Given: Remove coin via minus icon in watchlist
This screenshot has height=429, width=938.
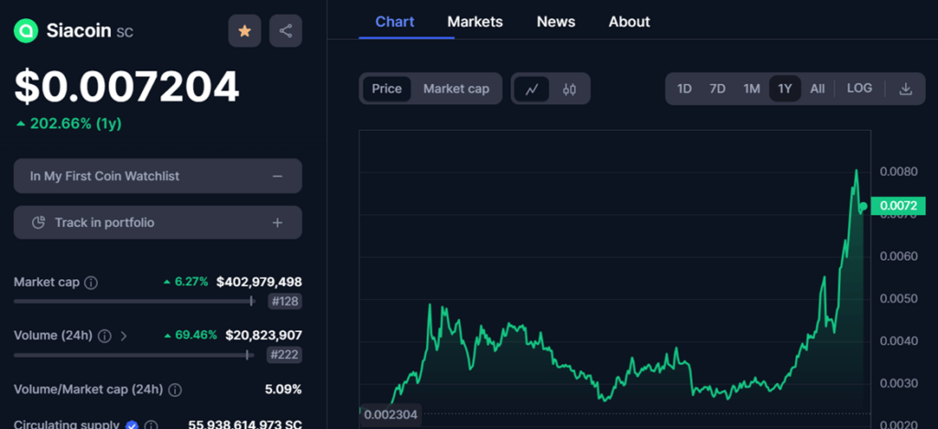Looking at the screenshot, I should 277,177.
